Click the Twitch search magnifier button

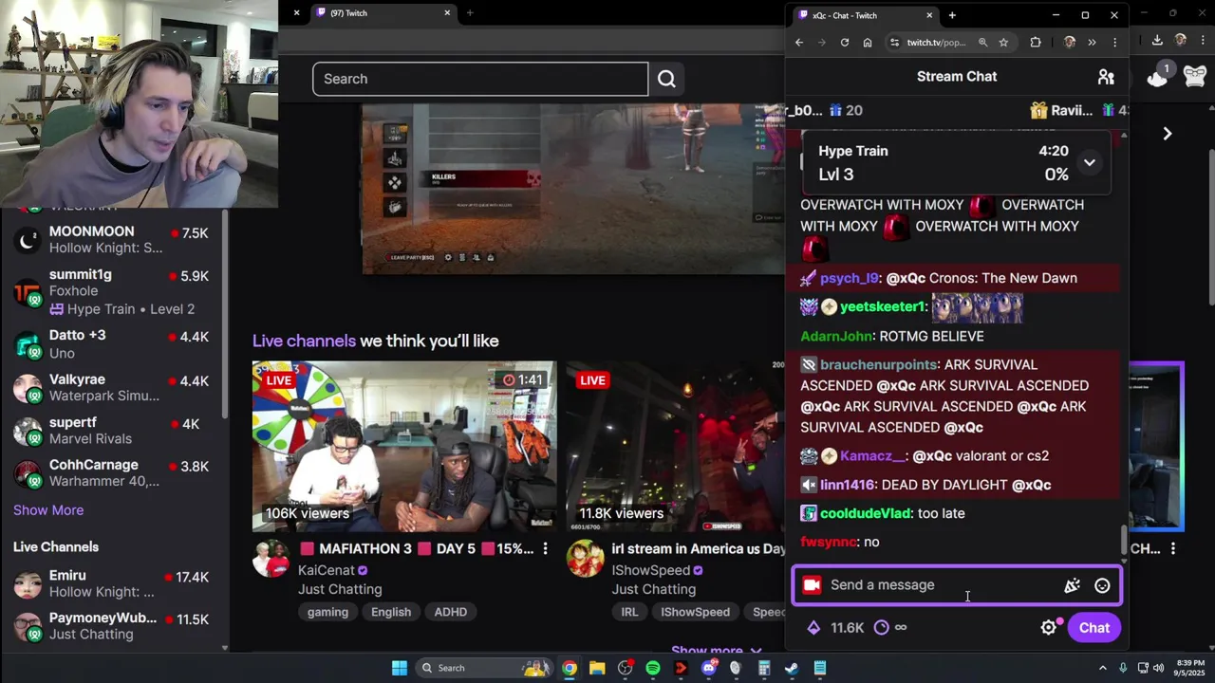click(666, 79)
